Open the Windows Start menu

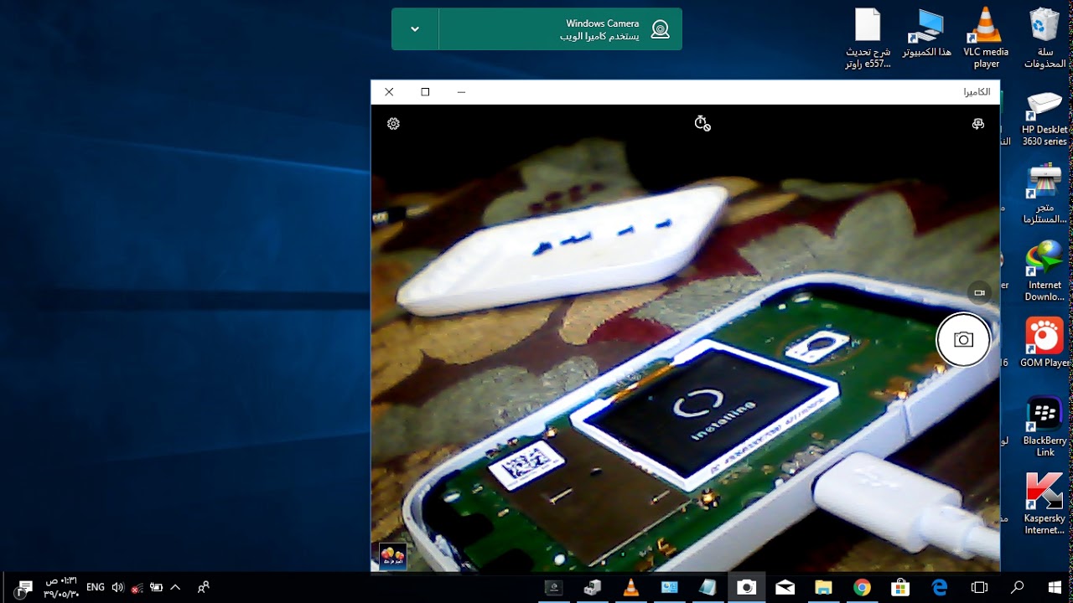click(x=1055, y=587)
